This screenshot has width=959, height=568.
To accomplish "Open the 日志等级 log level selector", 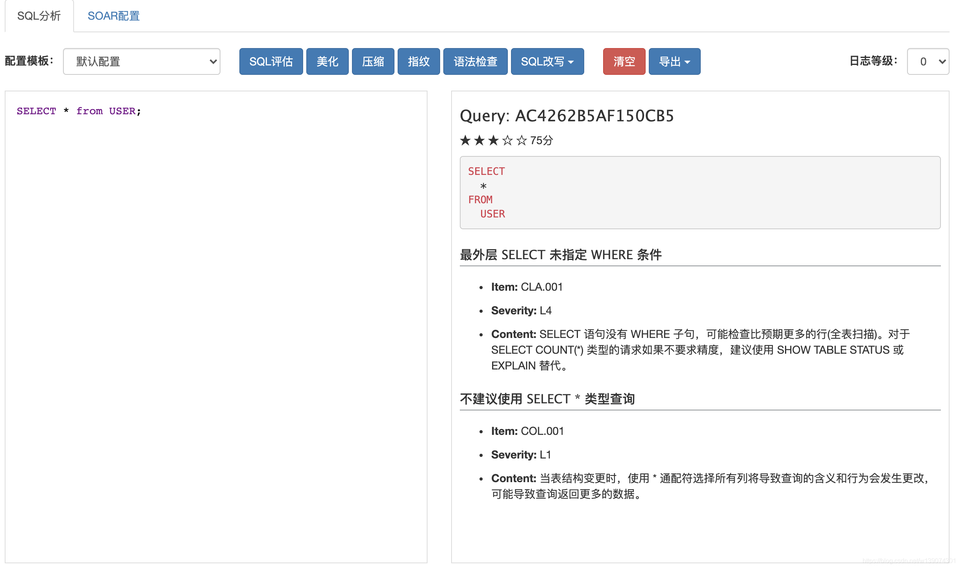I will coord(928,61).
